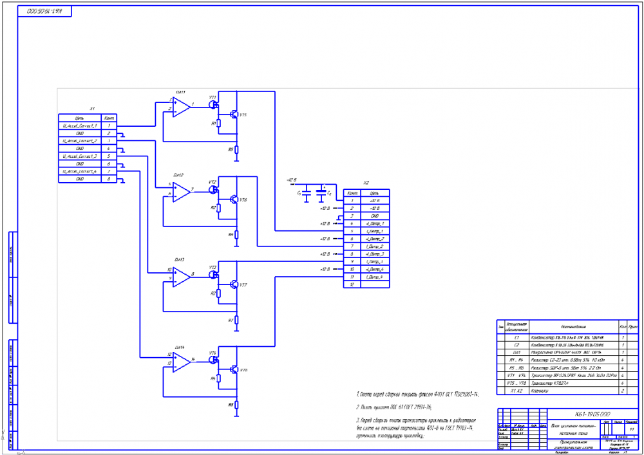Click the VT1 MOSFET symbol
The height and width of the screenshot is (455, 644).
click(x=214, y=103)
